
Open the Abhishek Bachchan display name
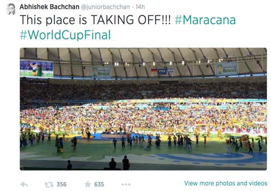click(x=50, y=7)
